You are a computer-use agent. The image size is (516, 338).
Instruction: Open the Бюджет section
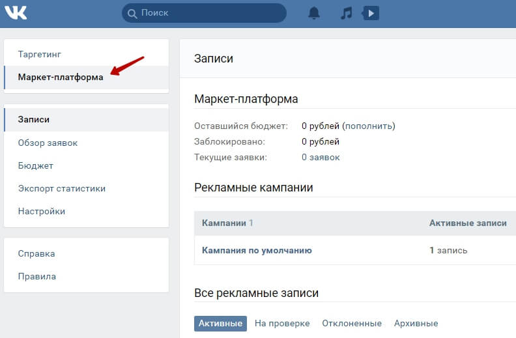click(36, 165)
